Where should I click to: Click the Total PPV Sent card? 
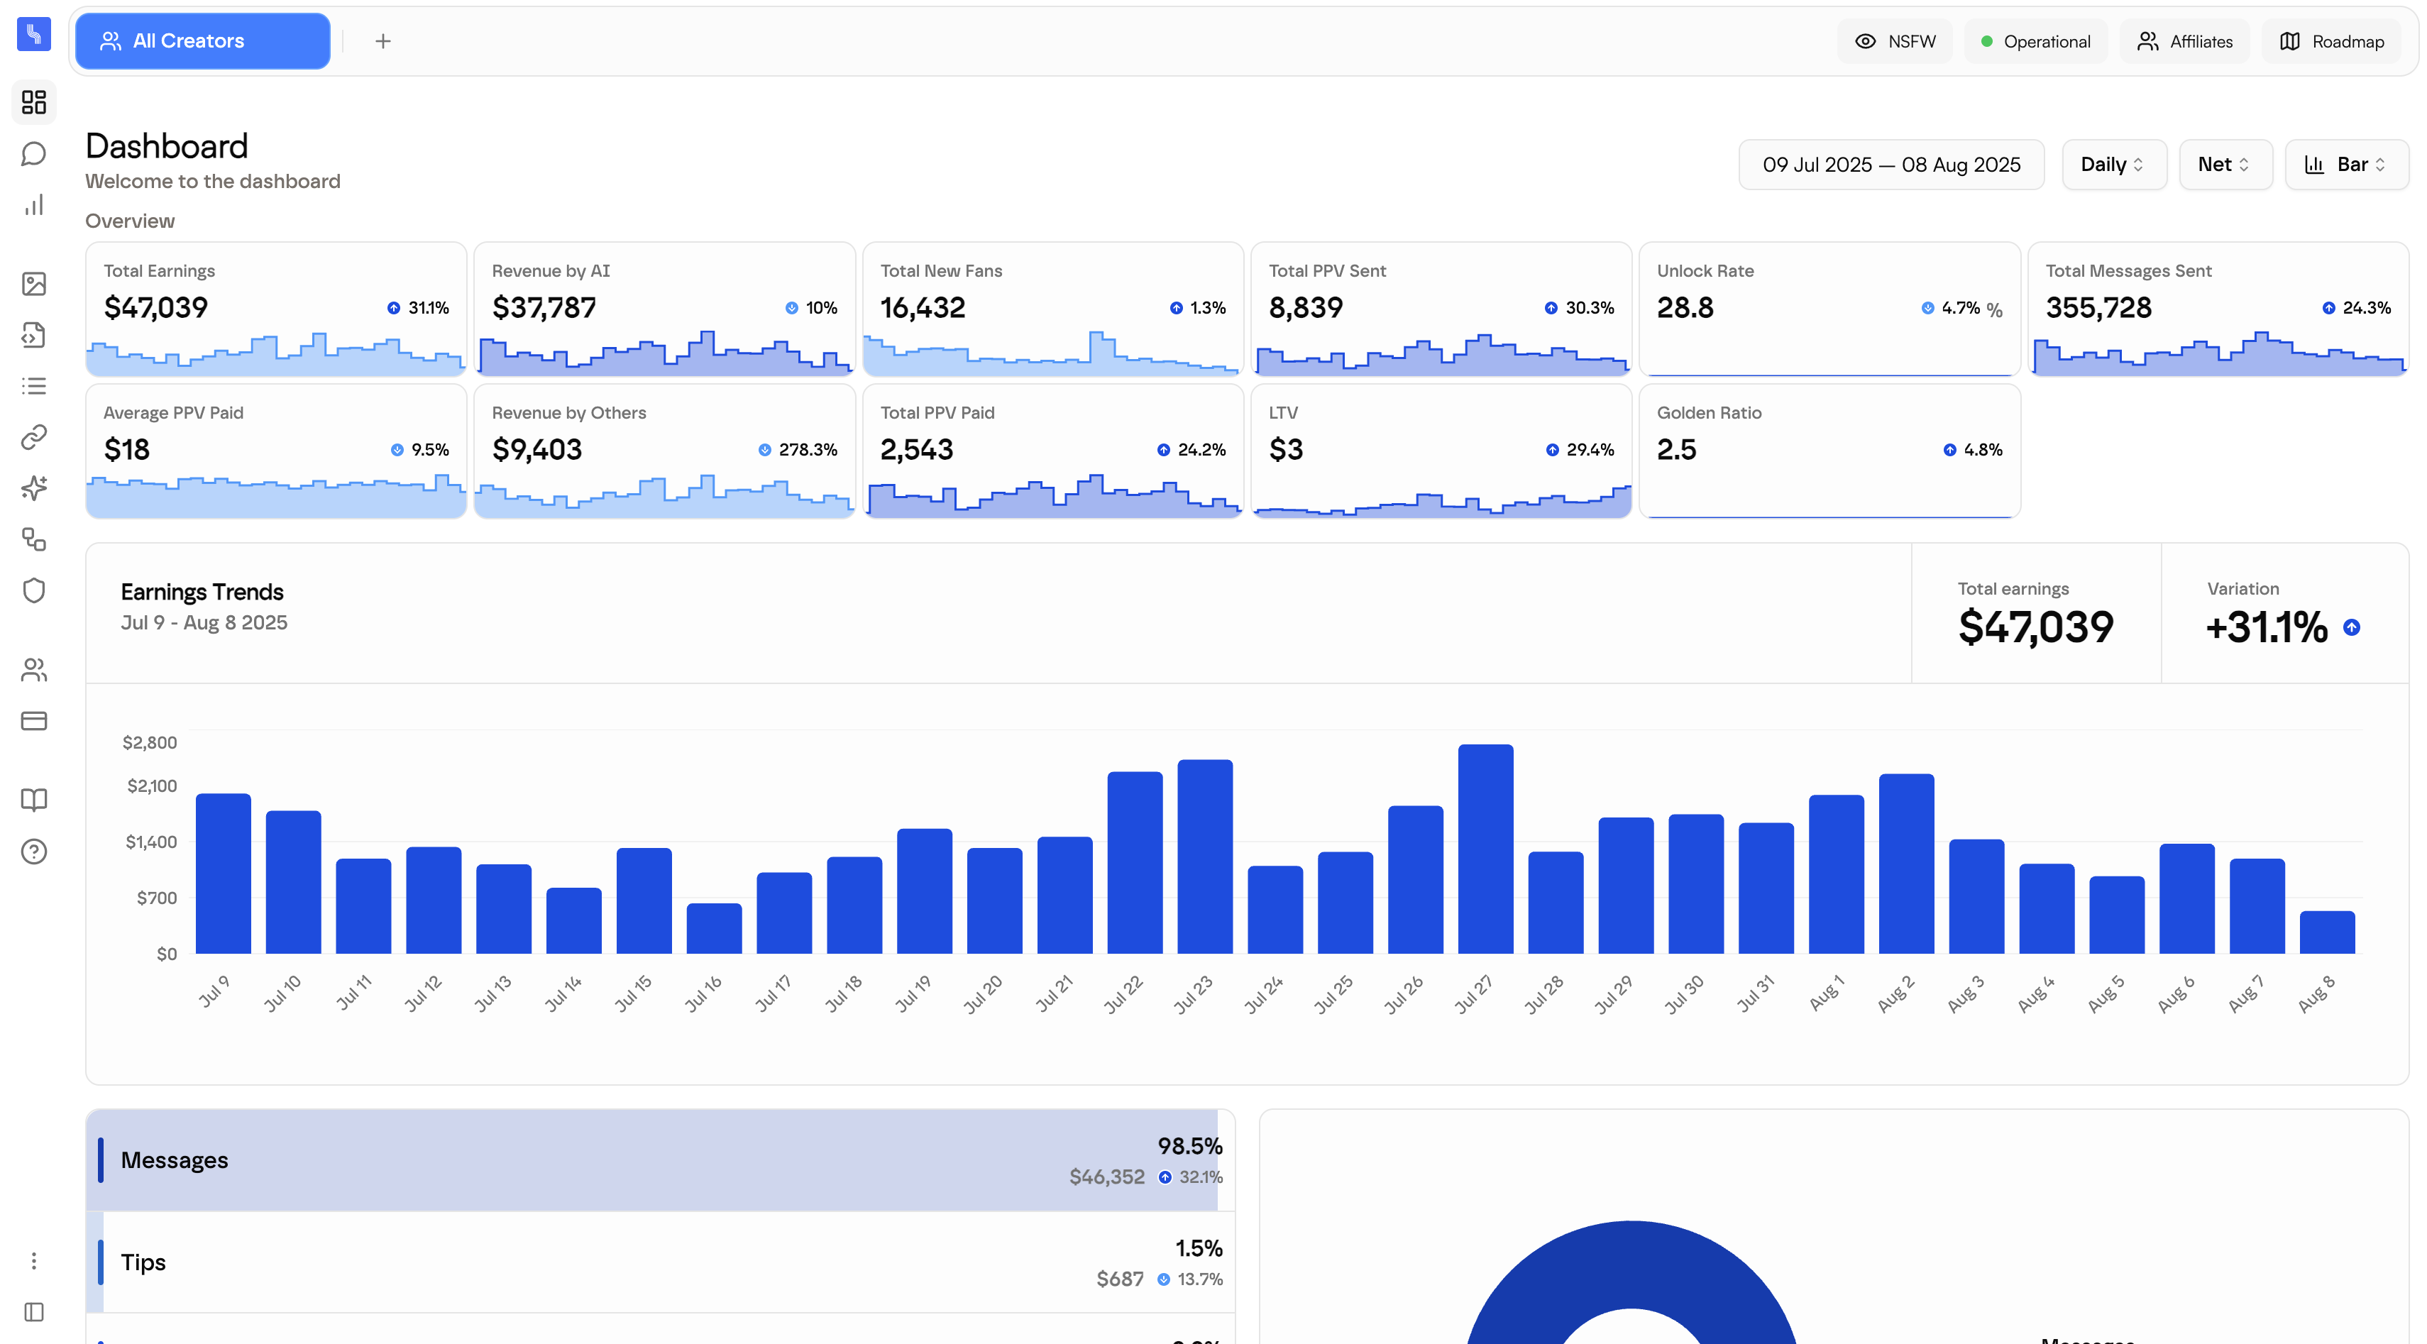click(1441, 309)
